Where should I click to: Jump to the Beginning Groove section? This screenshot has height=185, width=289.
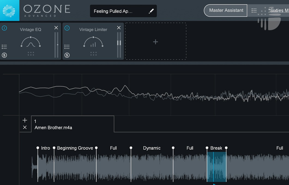click(x=75, y=148)
